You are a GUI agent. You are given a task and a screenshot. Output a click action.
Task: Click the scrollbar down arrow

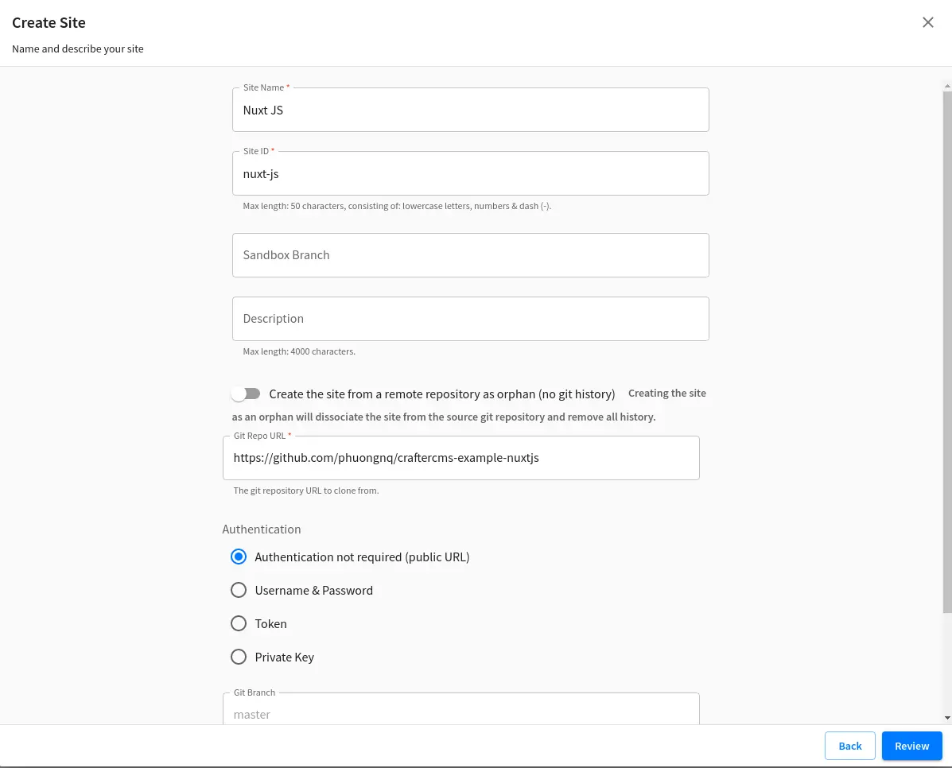coord(946,718)
